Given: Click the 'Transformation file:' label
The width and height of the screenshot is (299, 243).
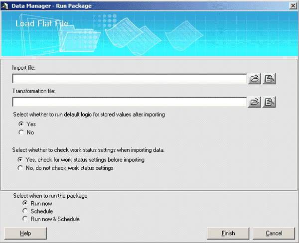Looking at the screenshot, I should (x=34, y=91).
